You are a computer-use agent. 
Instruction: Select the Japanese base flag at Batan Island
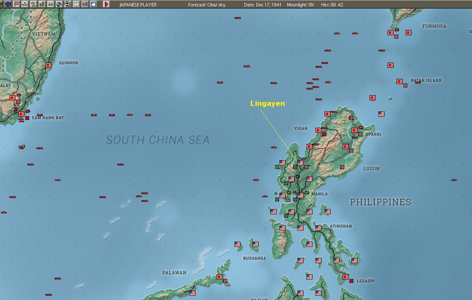[400, 81]
